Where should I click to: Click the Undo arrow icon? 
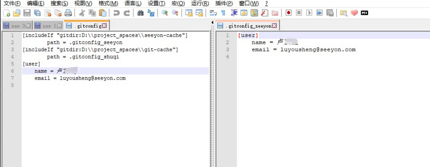point(116,13)
